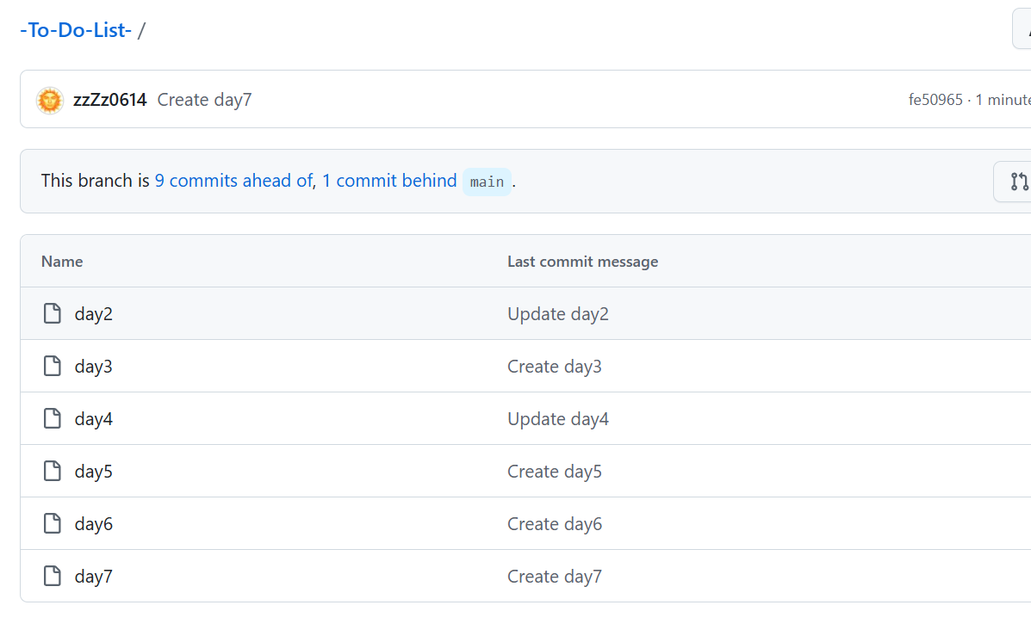View the 9 commits ahead of link
Screen dimensions: 1031x636
tap(233, 181)
